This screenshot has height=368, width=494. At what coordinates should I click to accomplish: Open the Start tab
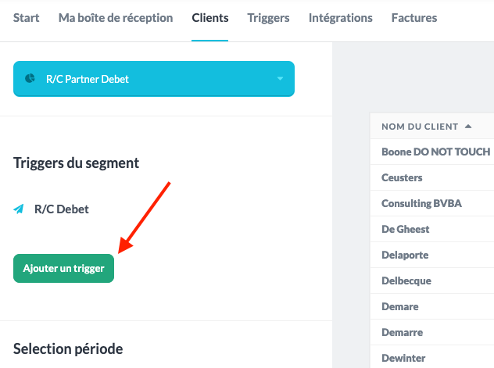[x=26, y=18]
